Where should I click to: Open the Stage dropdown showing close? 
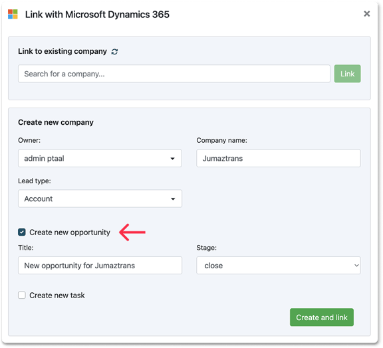click(279, 265)
